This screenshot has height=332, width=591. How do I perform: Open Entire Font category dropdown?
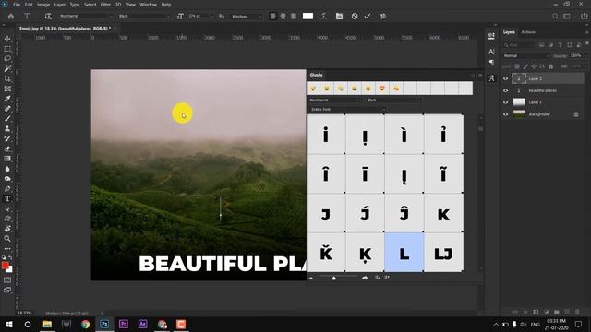point(347,109)
